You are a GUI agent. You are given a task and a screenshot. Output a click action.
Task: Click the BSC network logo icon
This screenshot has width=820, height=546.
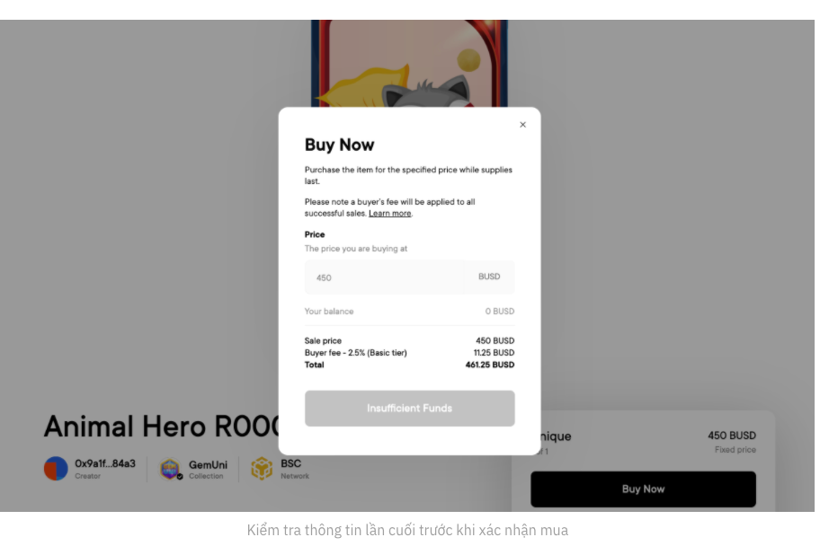pyautogui.click(x=262, y=469)
